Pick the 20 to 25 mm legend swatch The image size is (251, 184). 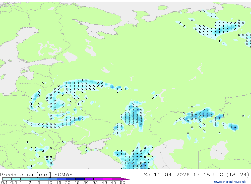[x=71, y=179]
